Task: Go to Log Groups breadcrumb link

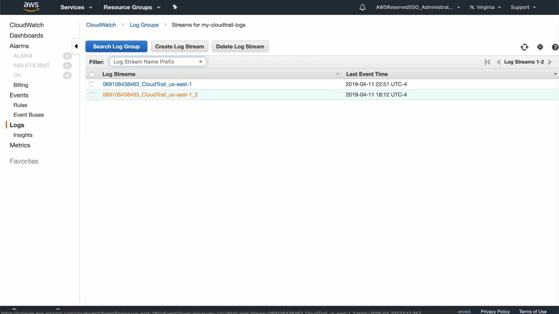Action: tap(144, 25)
